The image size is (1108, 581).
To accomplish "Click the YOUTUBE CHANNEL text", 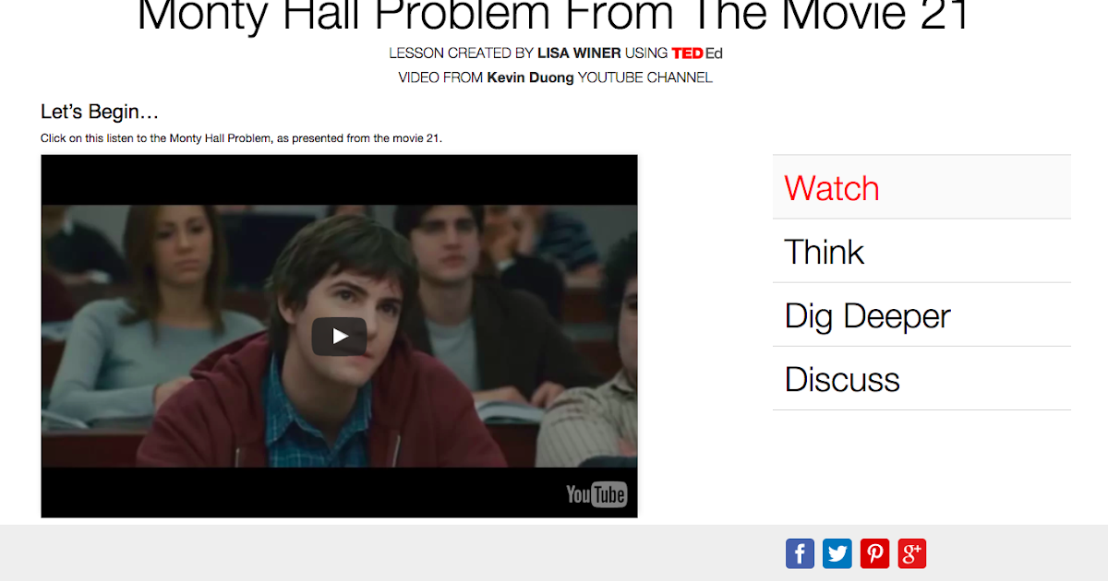I will (x=645, y=77).
